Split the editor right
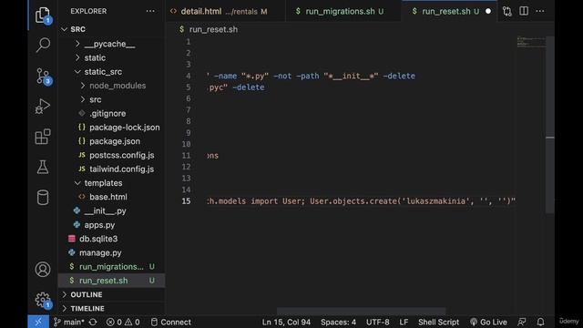Viewport: 583px width, 328px height. (x=524, y=11)
